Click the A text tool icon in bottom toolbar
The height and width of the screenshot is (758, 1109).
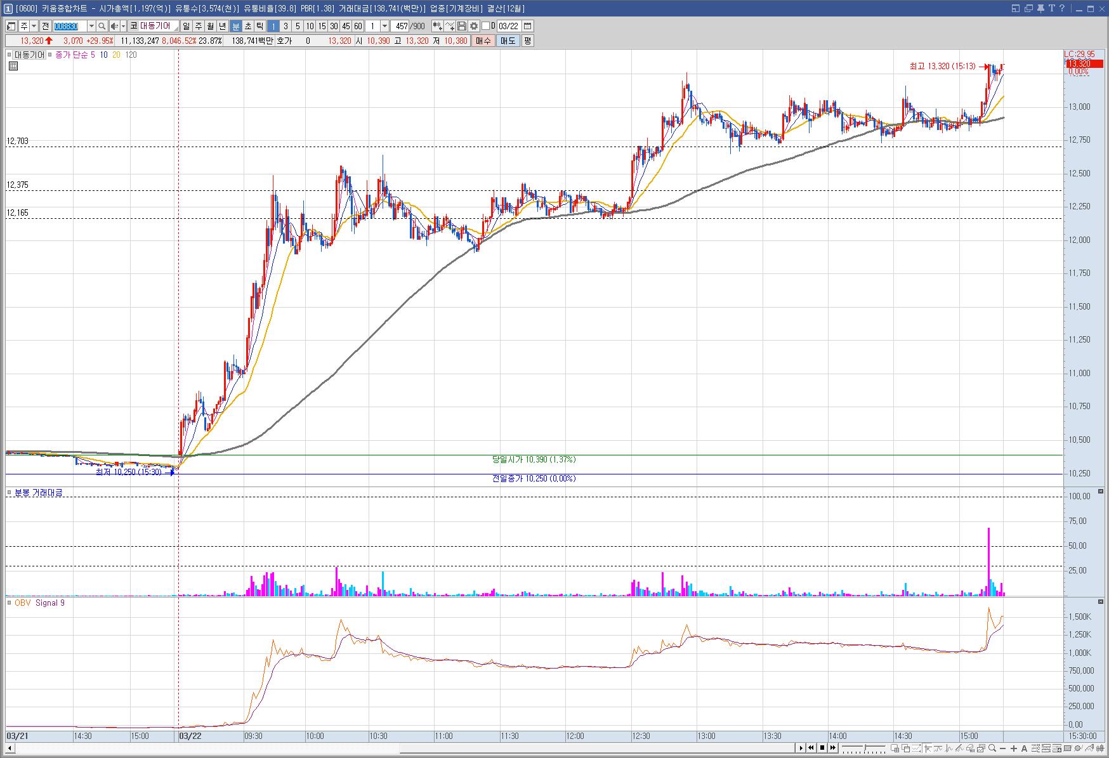coord(1024,748)
